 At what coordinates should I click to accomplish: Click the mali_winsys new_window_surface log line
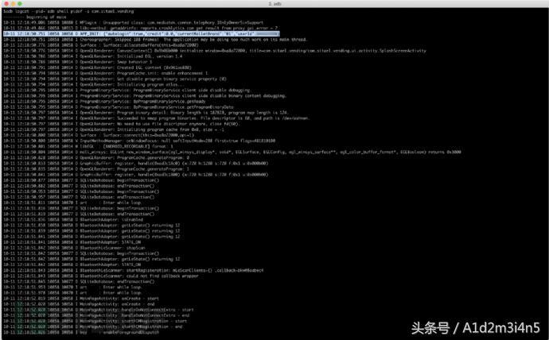[232, 152]
